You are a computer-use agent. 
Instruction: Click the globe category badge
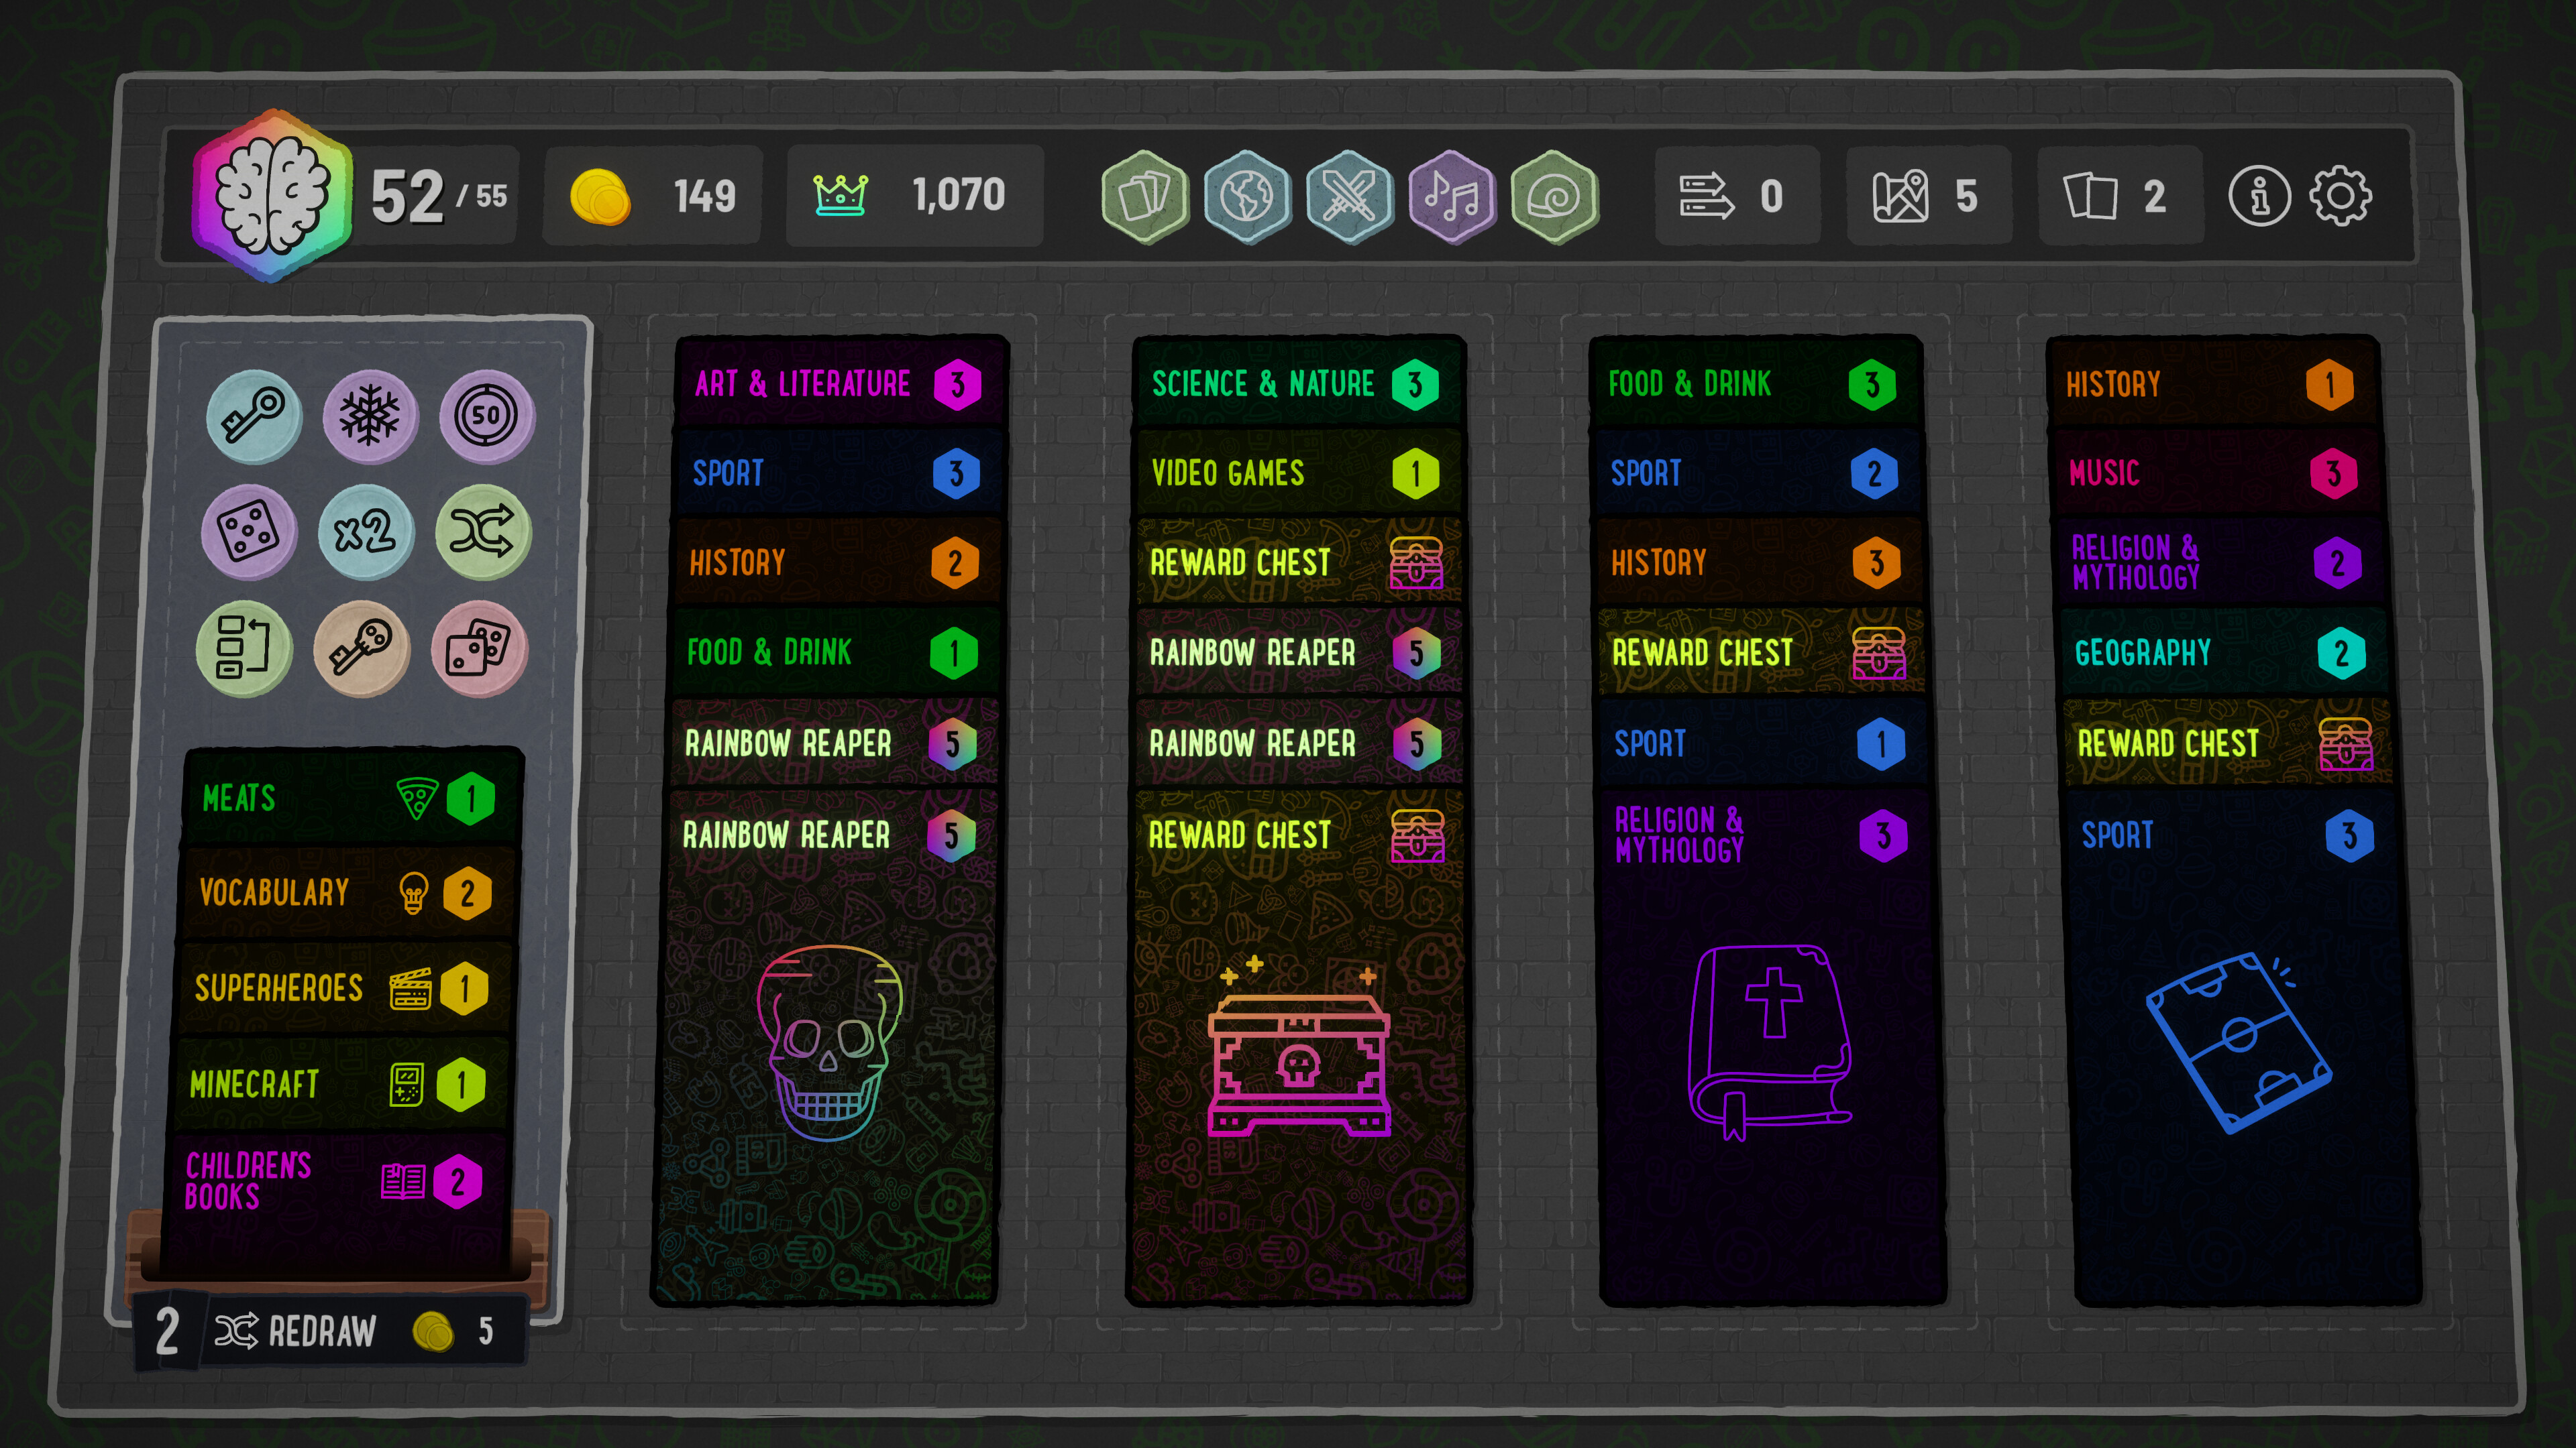click(x=1247, y=196)
